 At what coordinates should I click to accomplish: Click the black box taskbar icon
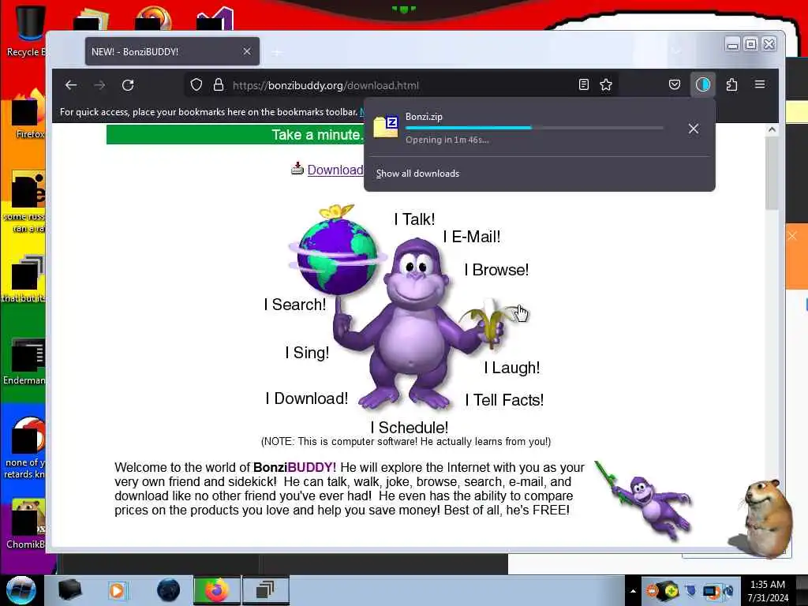pos(69,590)
